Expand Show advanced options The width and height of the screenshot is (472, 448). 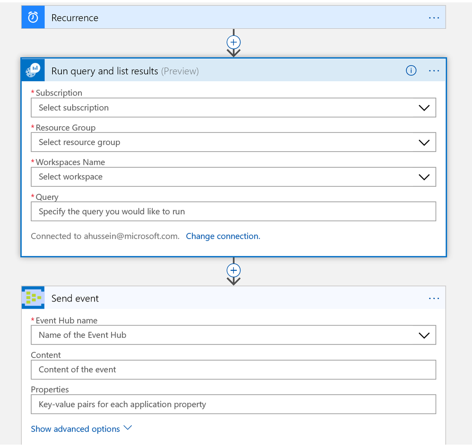(81, 429)
